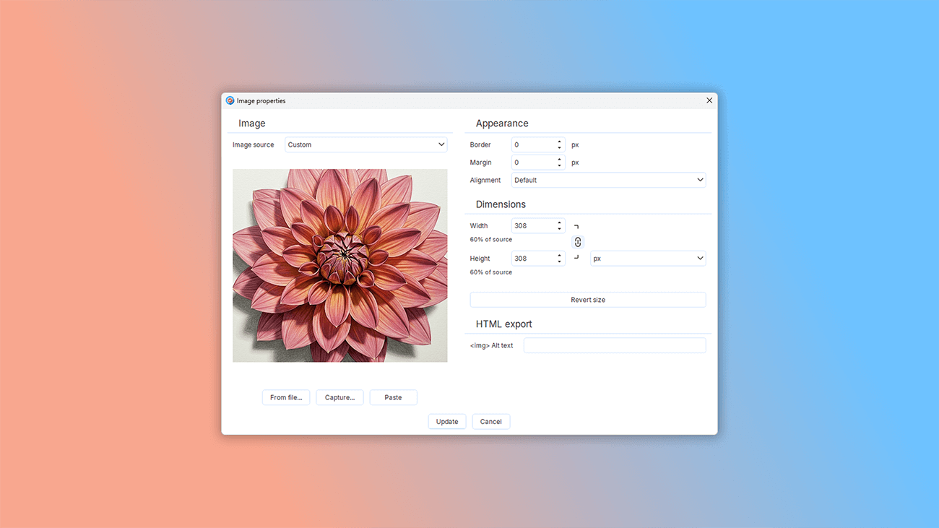Decrement the Width value with the down arrow

coord(558,228)
